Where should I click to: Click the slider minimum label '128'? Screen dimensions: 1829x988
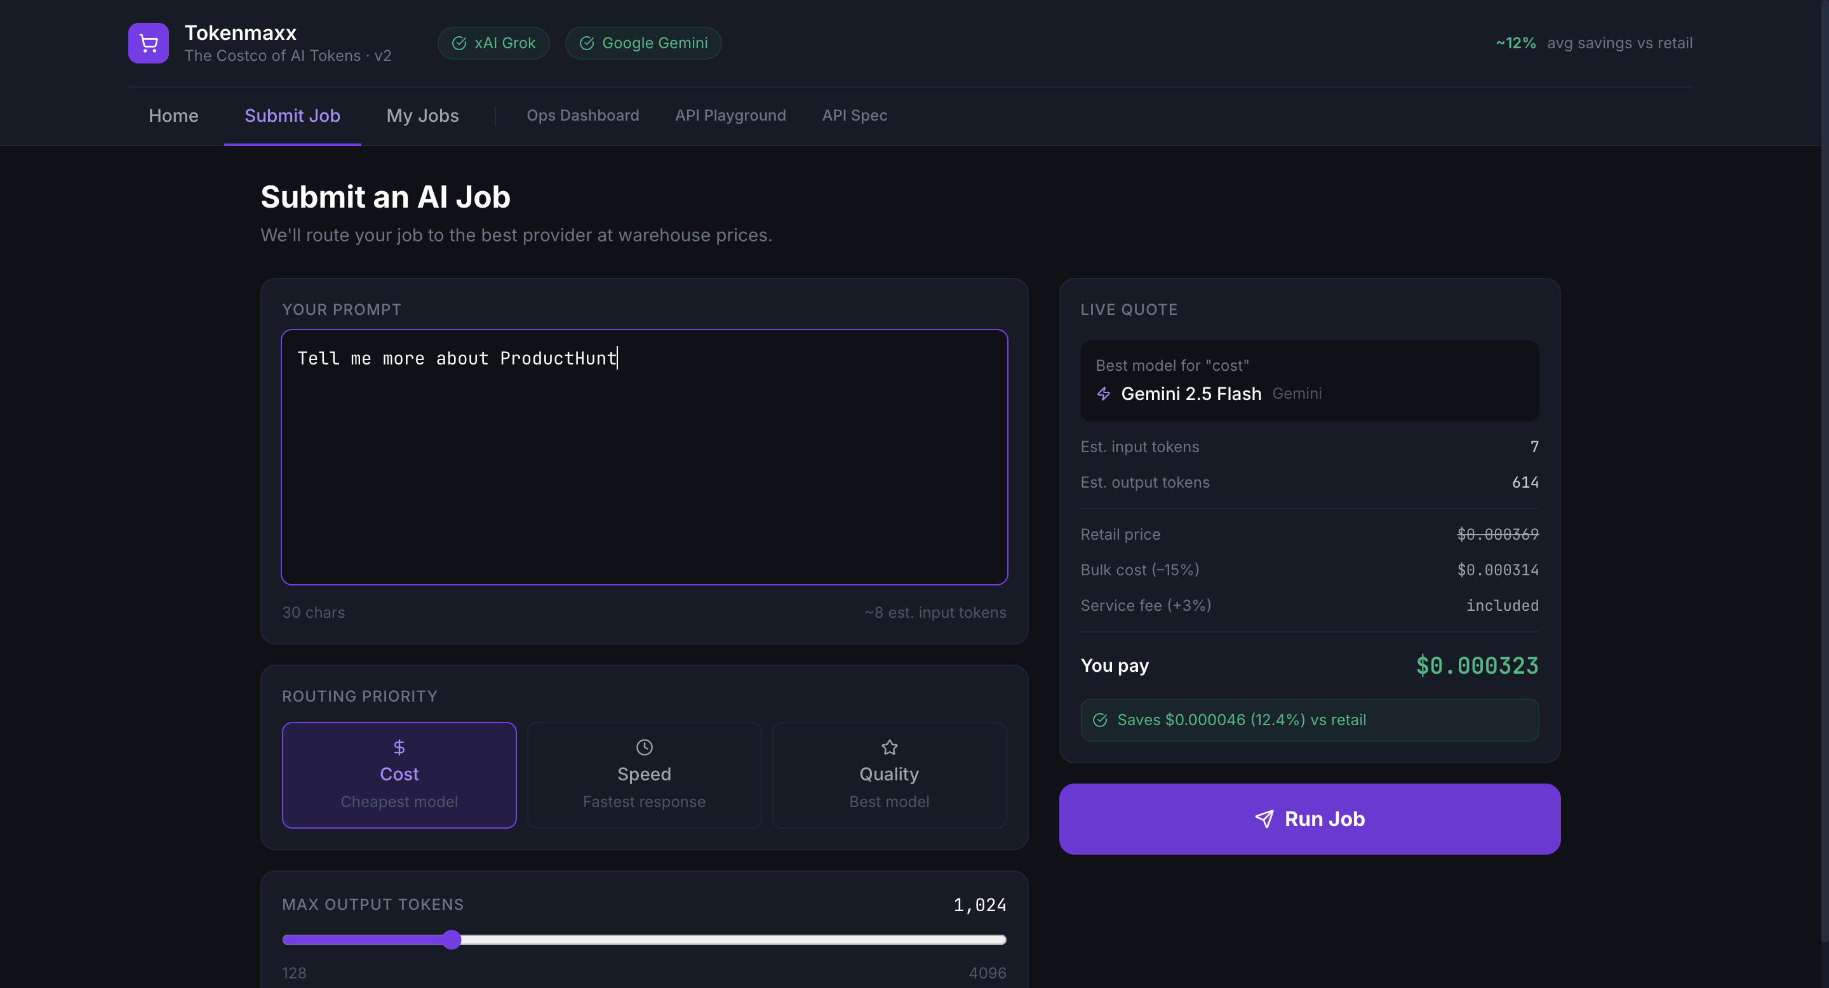pyautogui.click(x=294, y=973)
